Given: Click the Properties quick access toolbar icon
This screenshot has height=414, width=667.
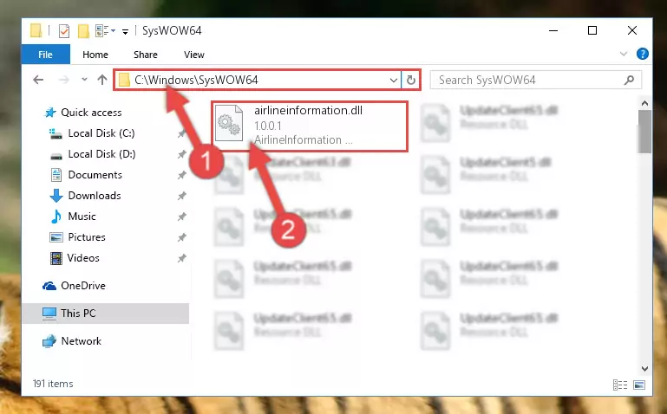Looking at the screenshot, I should click(x=64, y=30).
